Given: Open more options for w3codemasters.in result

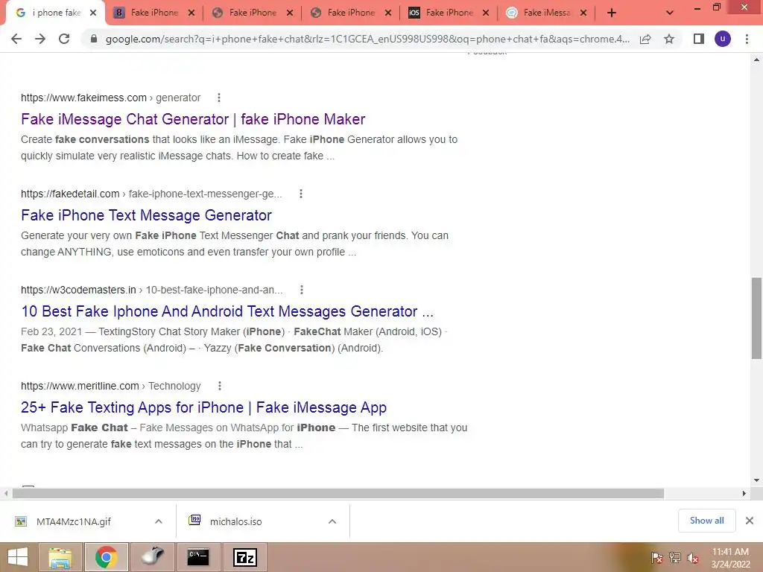Looking at the screenshot, I should [302, 290].
